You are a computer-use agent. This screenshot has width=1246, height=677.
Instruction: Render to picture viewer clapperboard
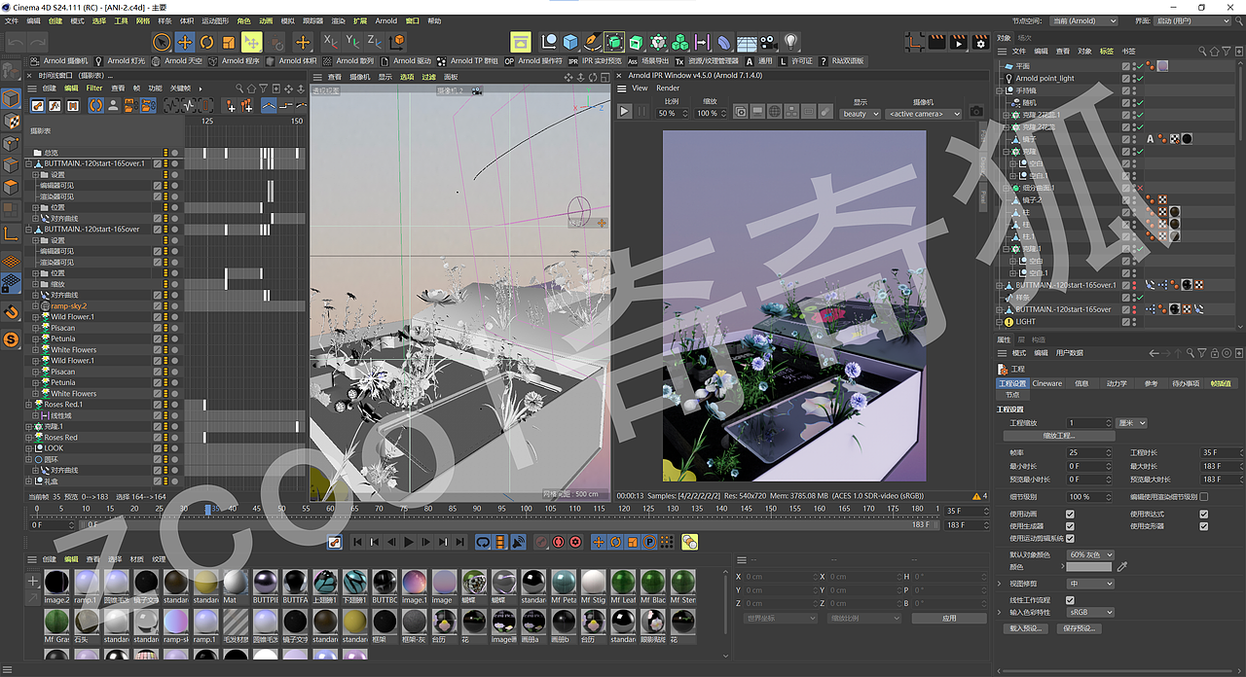click(x=958, y=42)
